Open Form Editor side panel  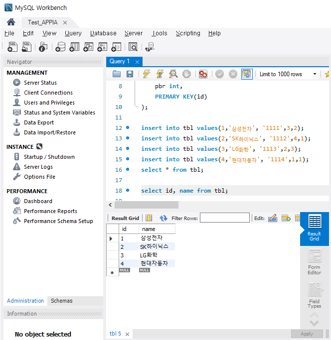pos(314,262)
